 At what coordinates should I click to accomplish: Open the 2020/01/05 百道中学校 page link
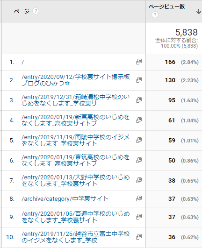[76, 217]
